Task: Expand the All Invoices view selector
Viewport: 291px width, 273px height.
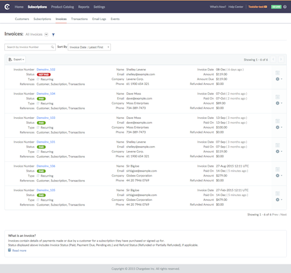Action: click(x=46, y=35)
